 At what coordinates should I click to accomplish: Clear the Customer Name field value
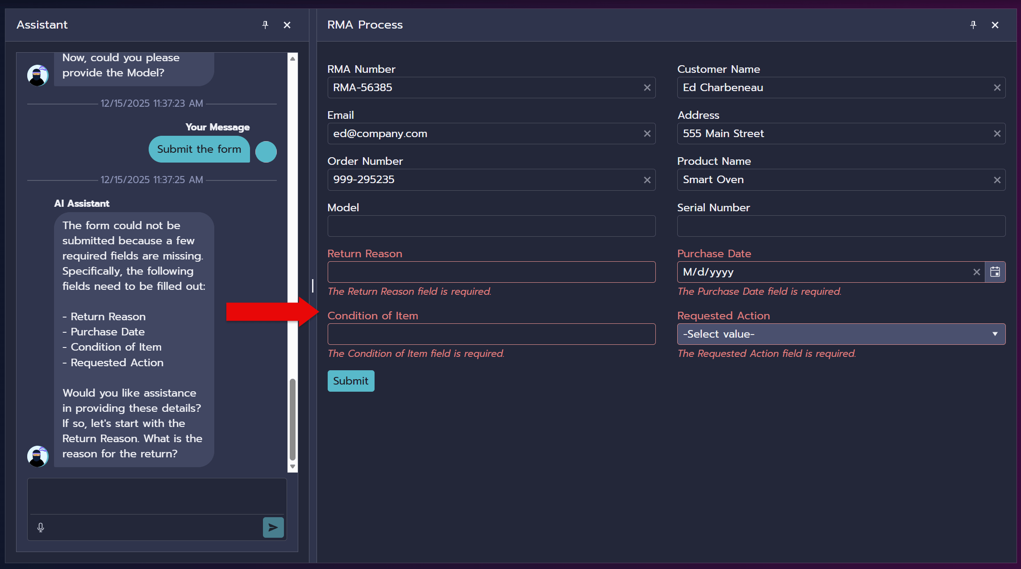tap(997, 88)
